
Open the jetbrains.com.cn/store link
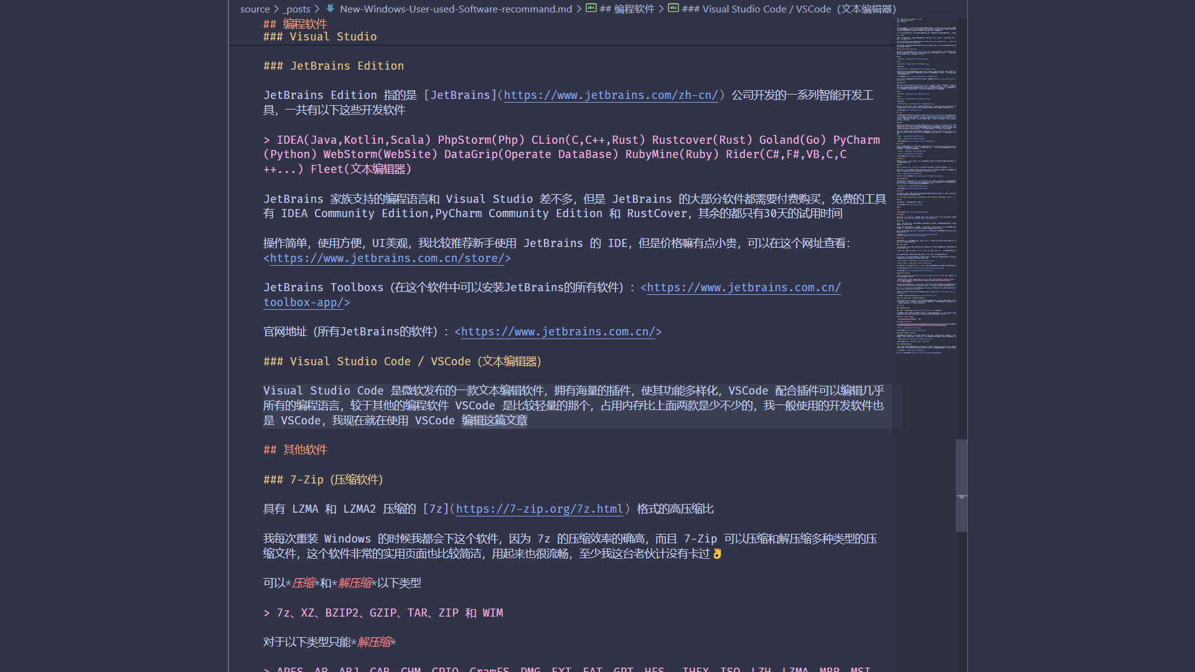point(387,258)
